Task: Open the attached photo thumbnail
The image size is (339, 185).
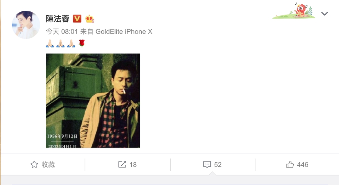Action: pyautogui.click(x=93, y=101)
